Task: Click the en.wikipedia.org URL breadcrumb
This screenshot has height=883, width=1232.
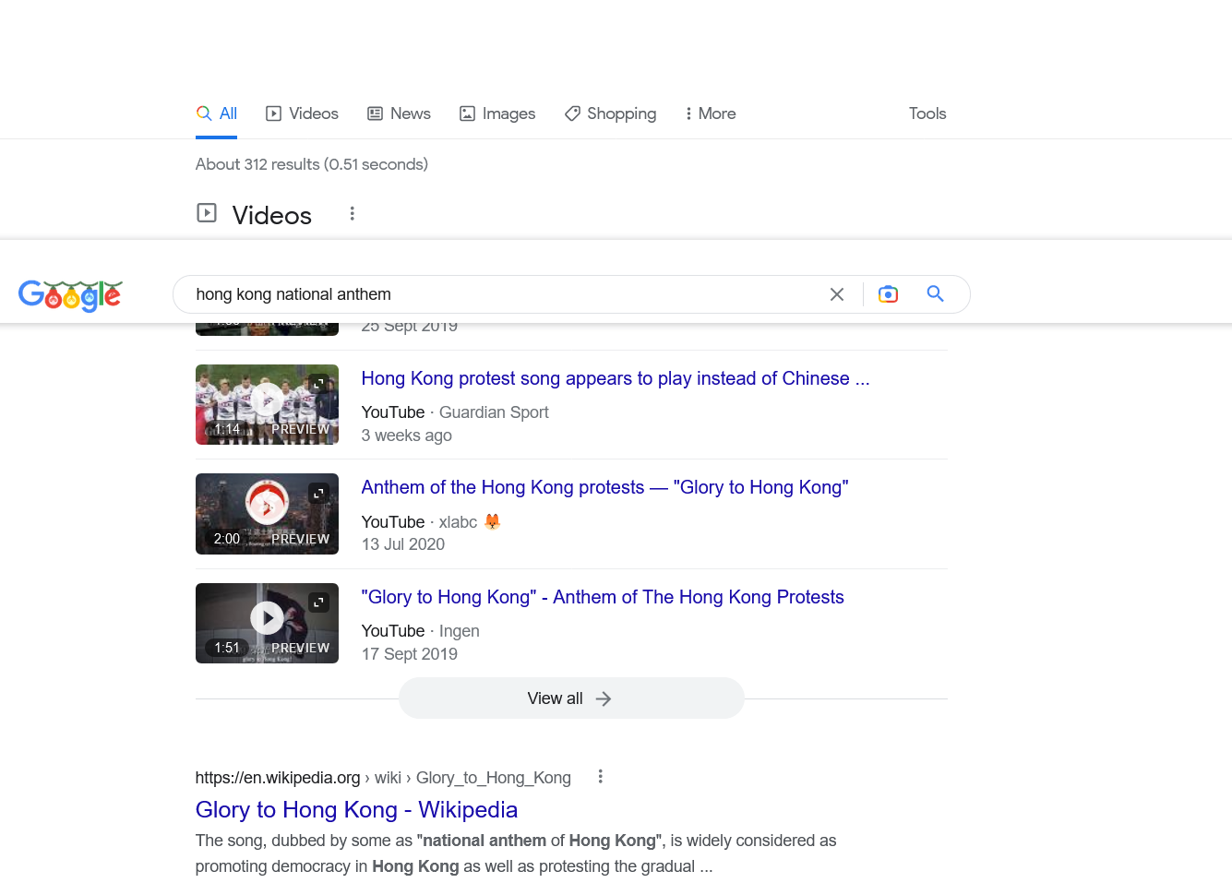Action: coord(383,778)
